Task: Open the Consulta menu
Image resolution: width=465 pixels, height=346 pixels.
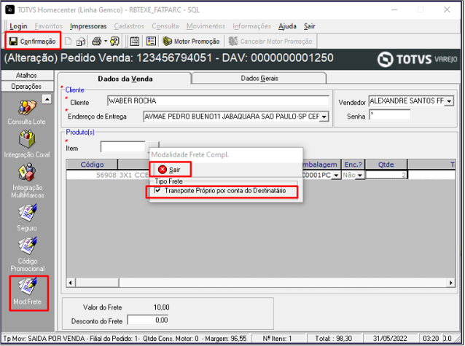Action: tap(165, 26)
